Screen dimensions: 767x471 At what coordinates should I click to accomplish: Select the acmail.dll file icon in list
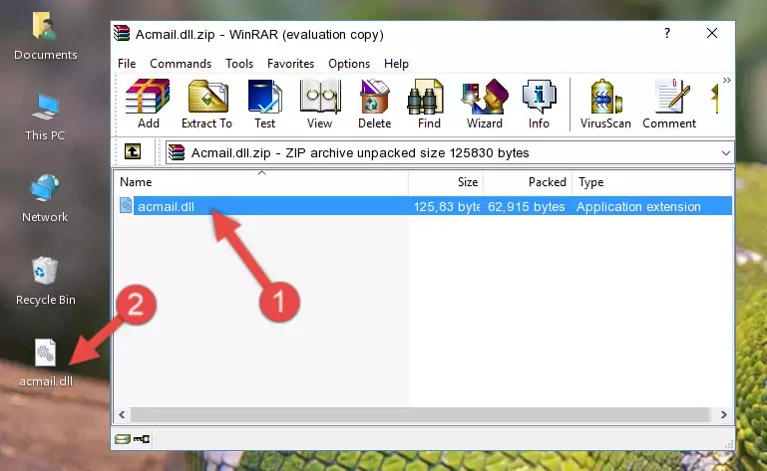coord(126,206)
